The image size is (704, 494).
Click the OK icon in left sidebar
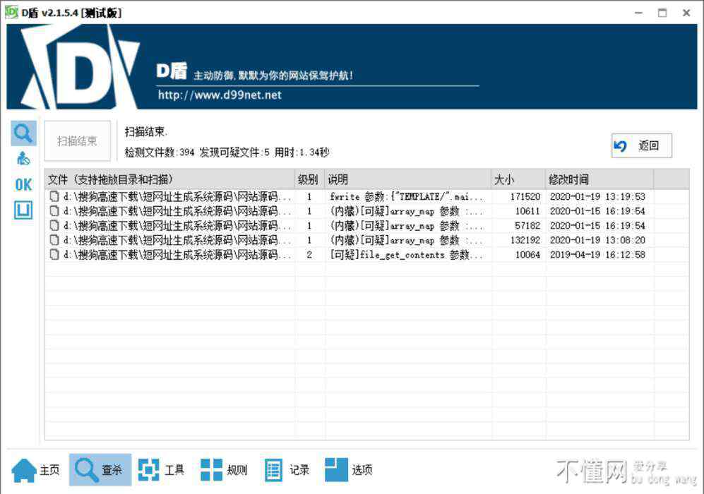tap(23, 184)
